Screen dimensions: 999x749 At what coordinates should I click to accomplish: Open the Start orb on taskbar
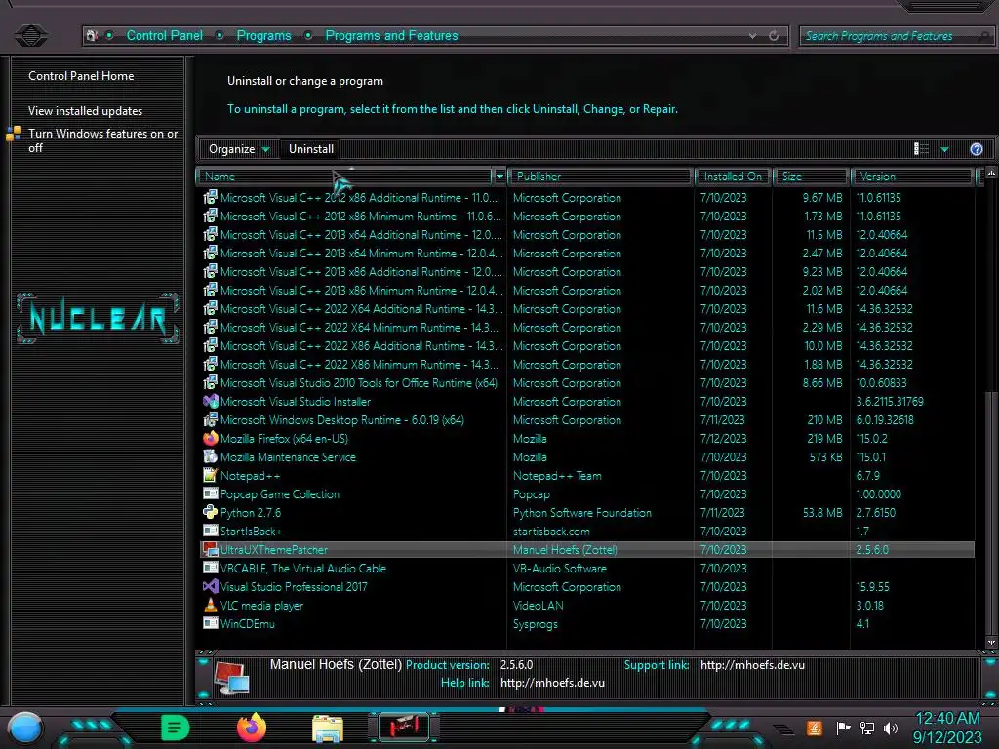pos(25,728)
